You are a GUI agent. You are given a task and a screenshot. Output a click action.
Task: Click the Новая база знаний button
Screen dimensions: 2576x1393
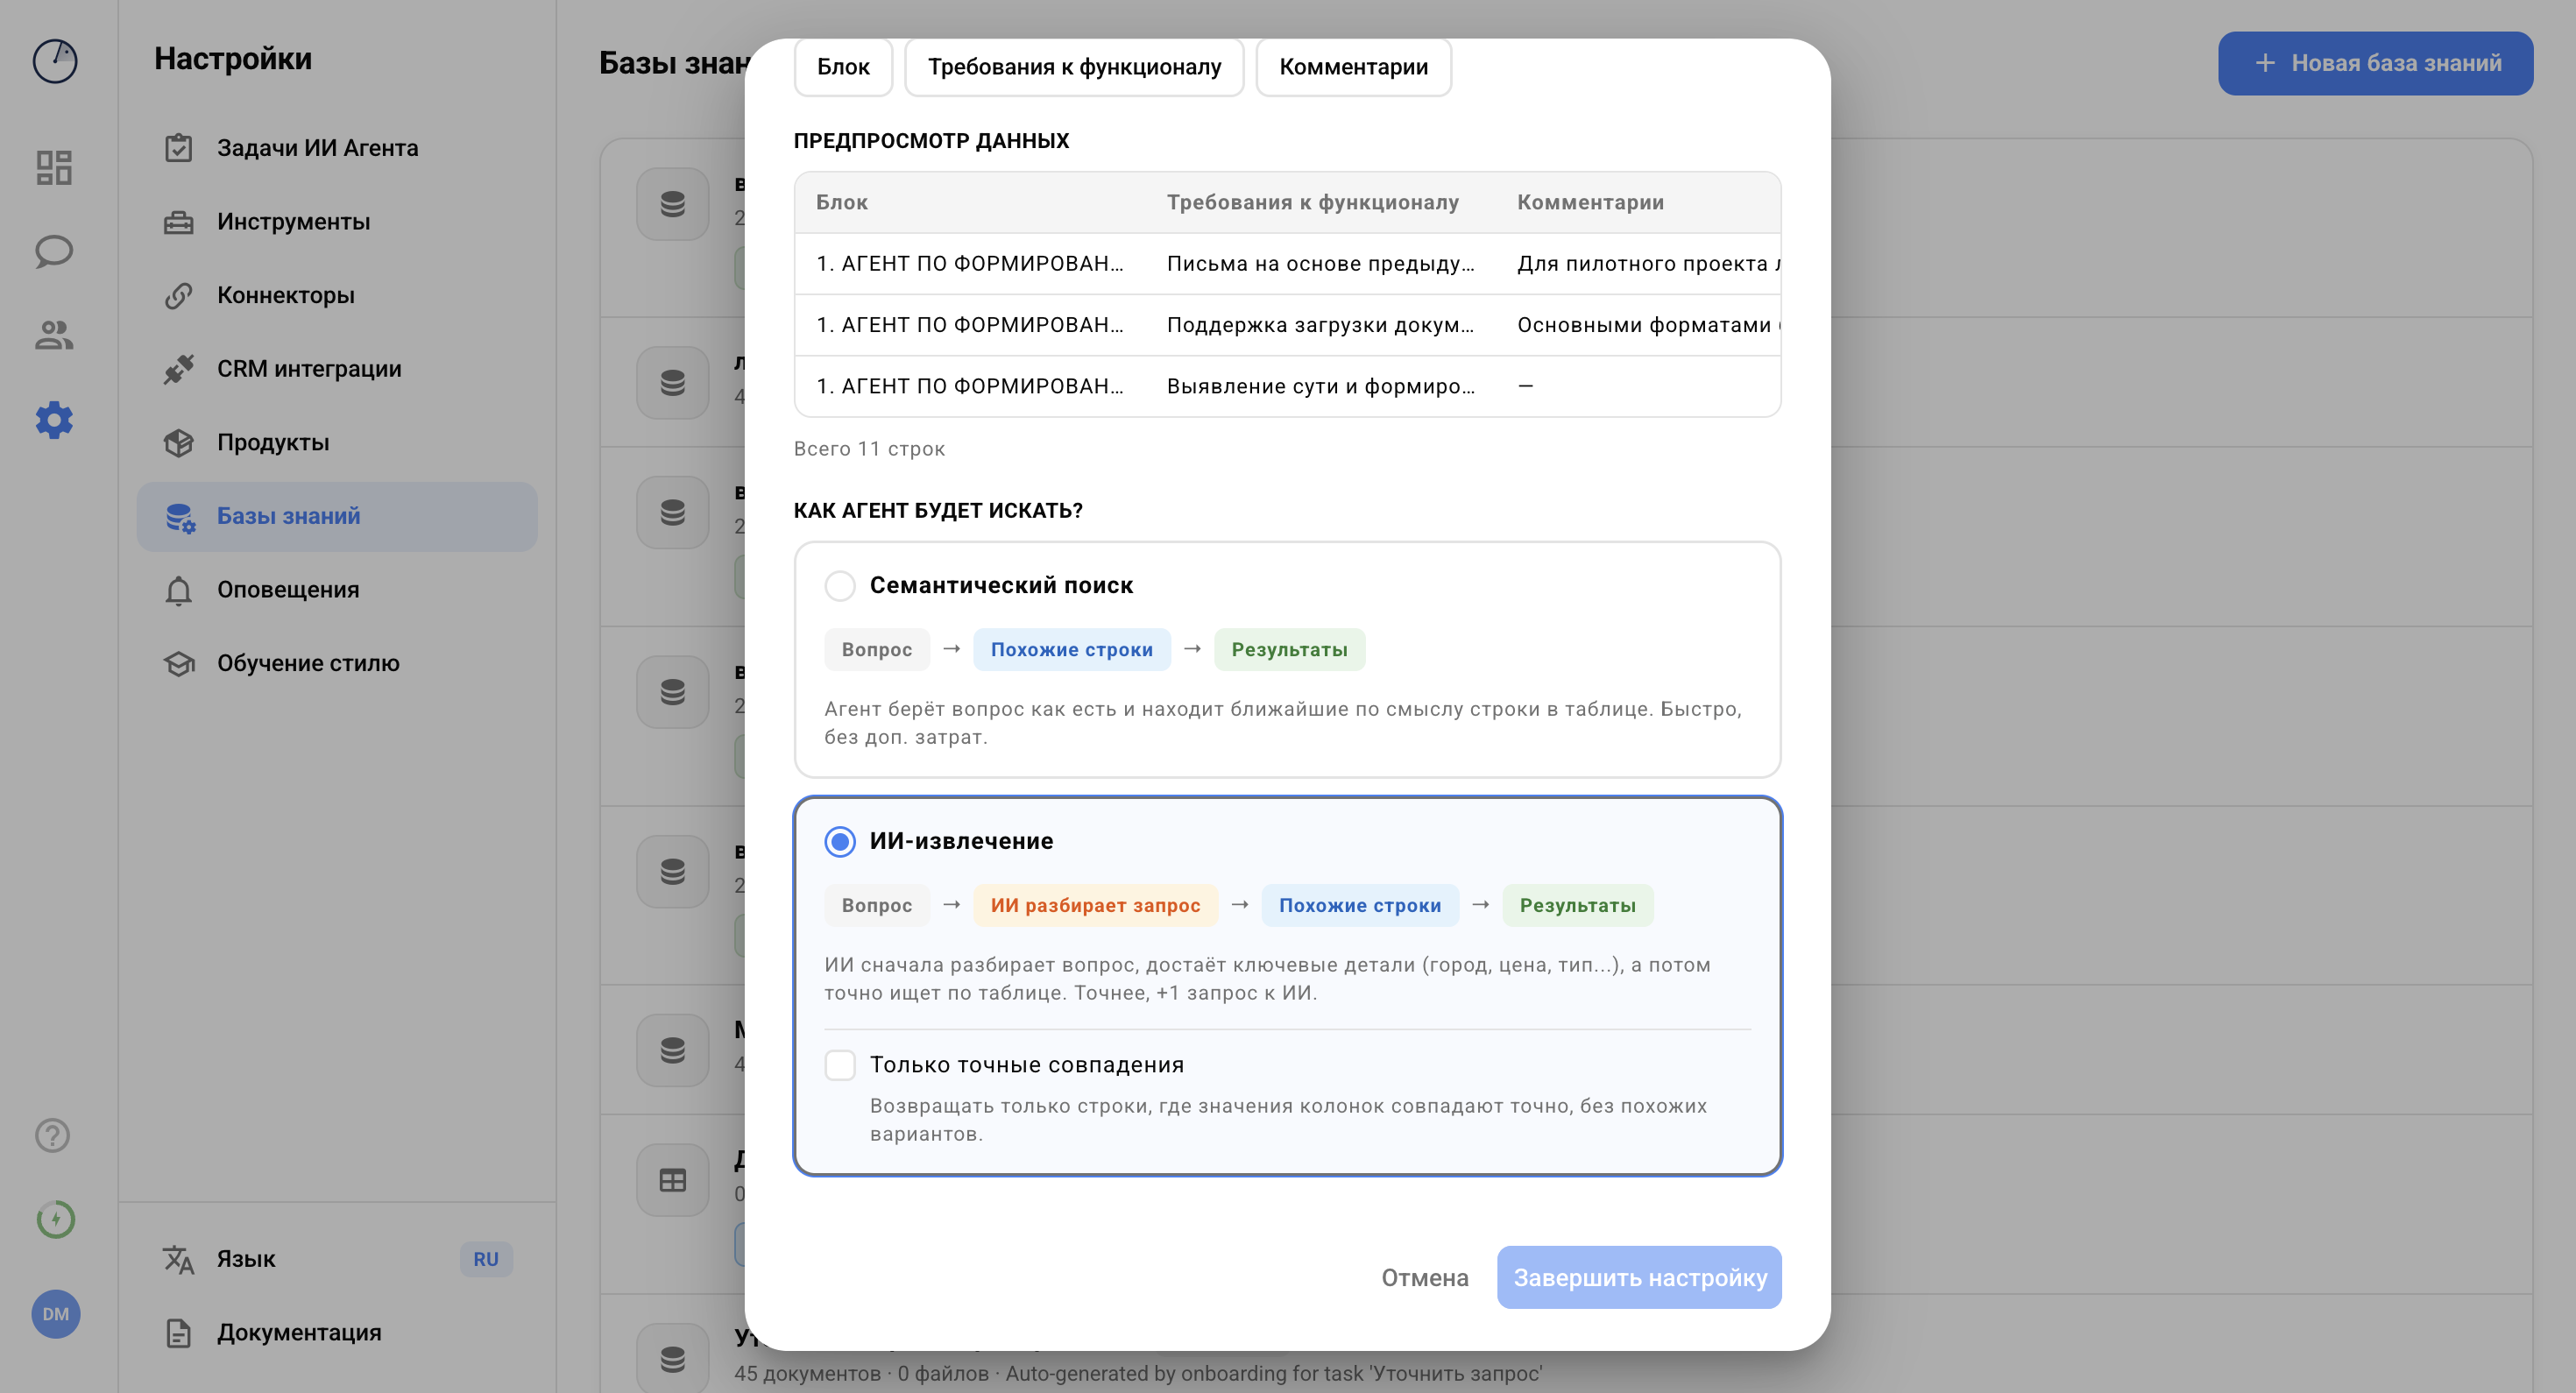(x=2375, y=63)
